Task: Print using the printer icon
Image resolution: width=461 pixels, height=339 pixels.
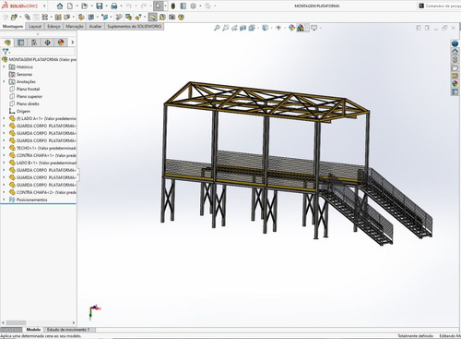Action: (114, 6)
